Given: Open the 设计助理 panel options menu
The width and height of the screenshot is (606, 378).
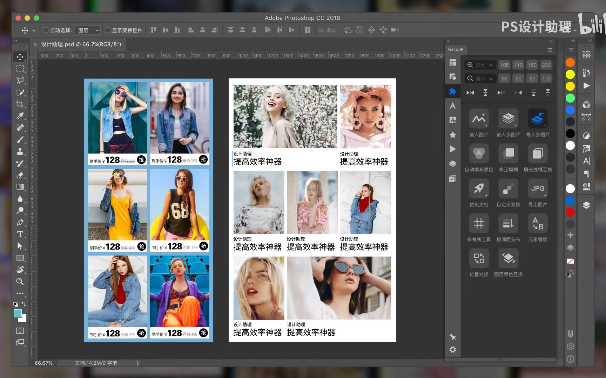Looking at the screenshot, I should [x=550, y=50].
